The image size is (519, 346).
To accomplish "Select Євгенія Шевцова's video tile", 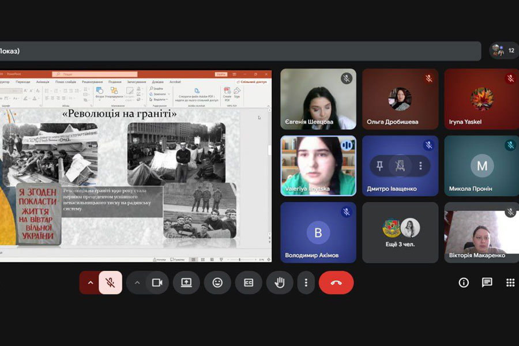I will [318, 99].
